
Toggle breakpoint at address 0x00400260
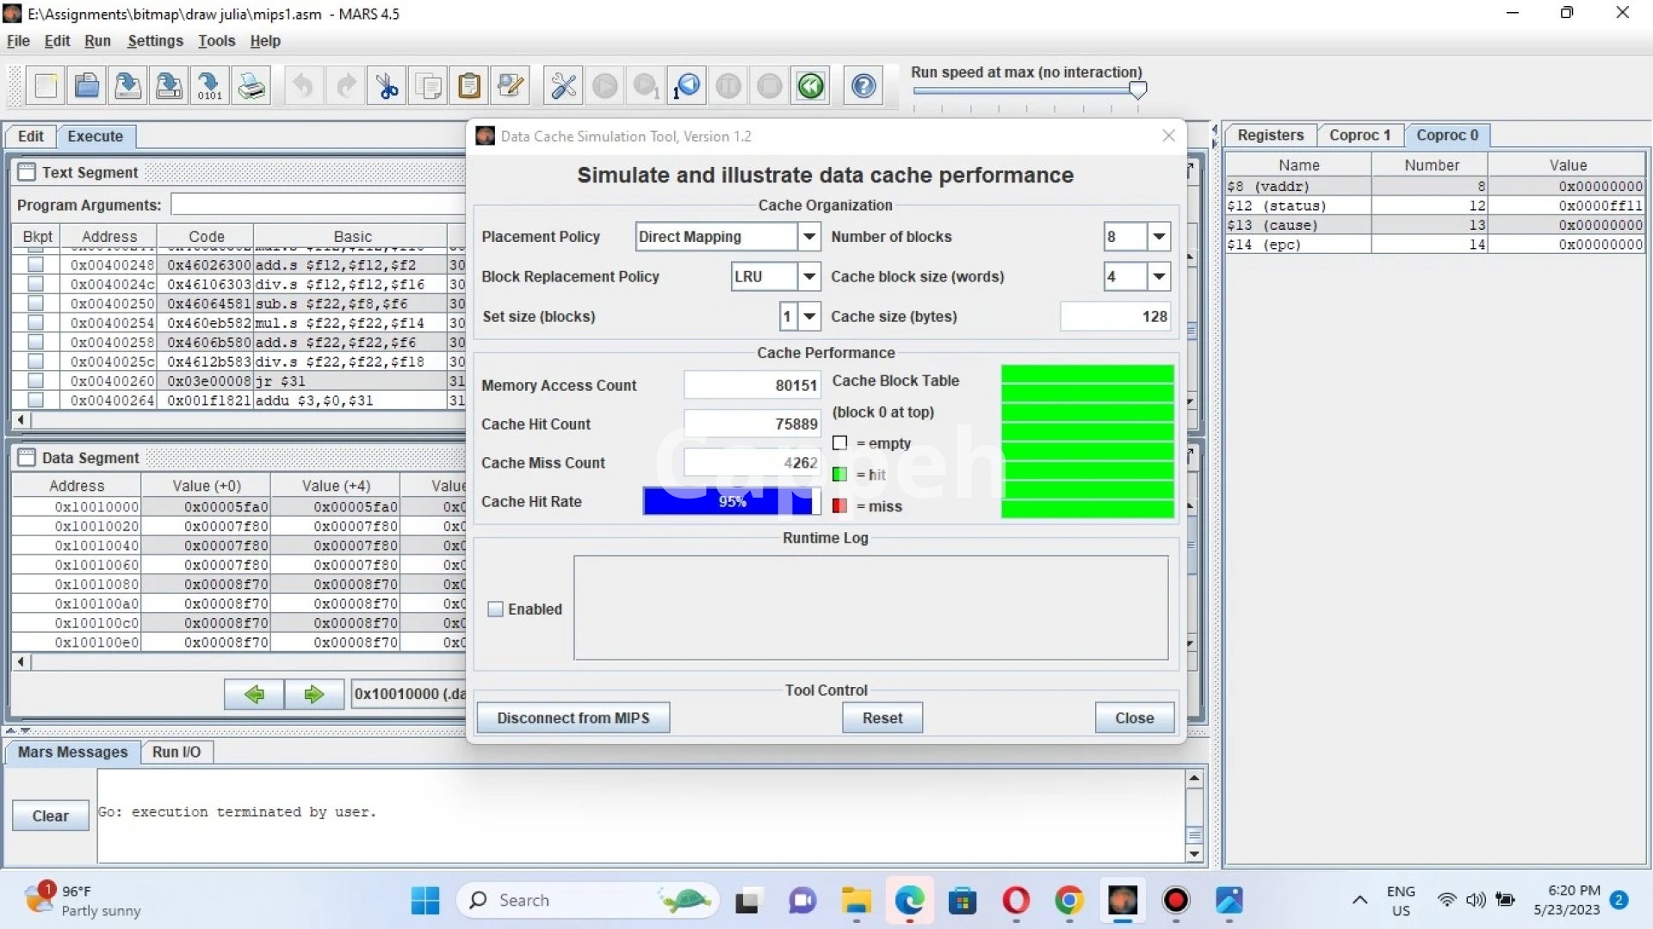(x=35, y=381)
